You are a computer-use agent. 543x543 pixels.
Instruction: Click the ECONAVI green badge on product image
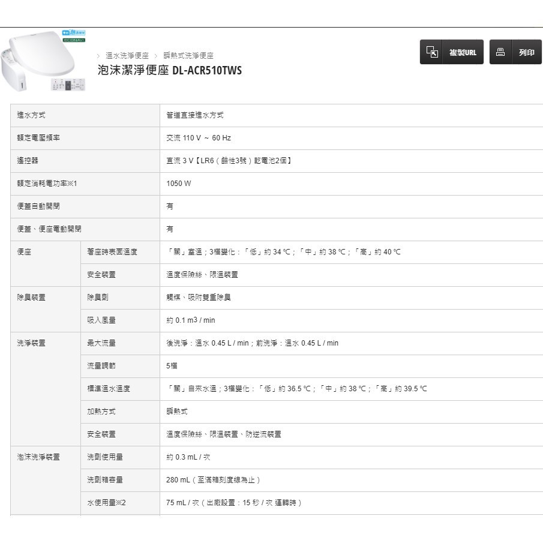coord(74,40)
